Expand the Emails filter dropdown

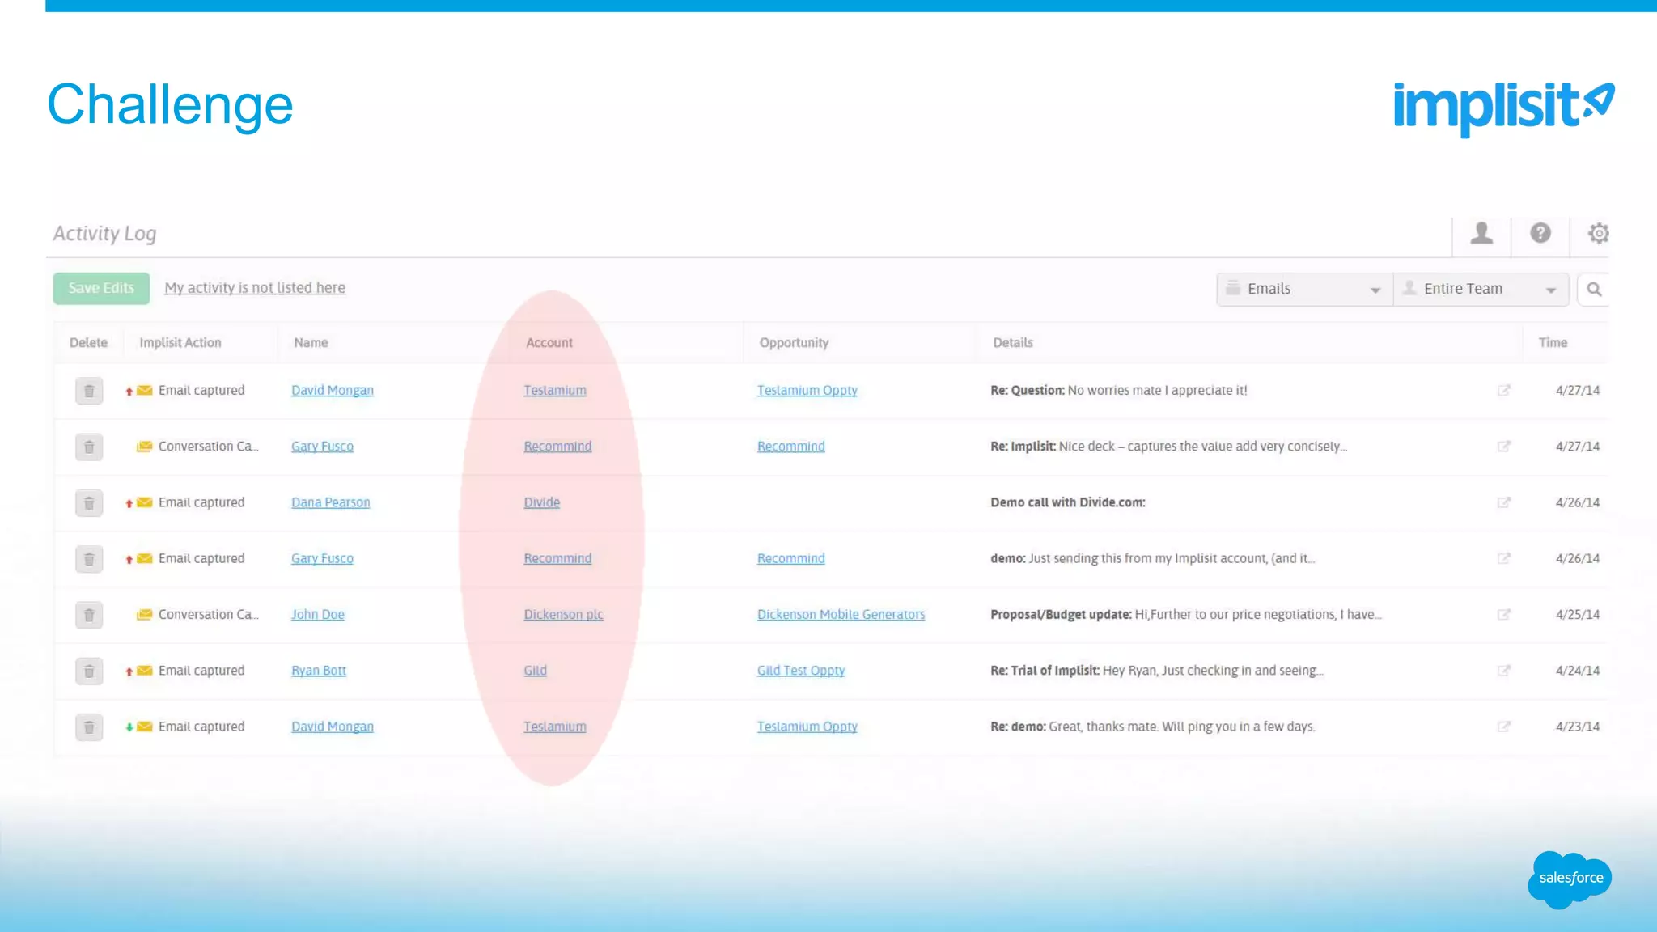[x=1304, y=290]
